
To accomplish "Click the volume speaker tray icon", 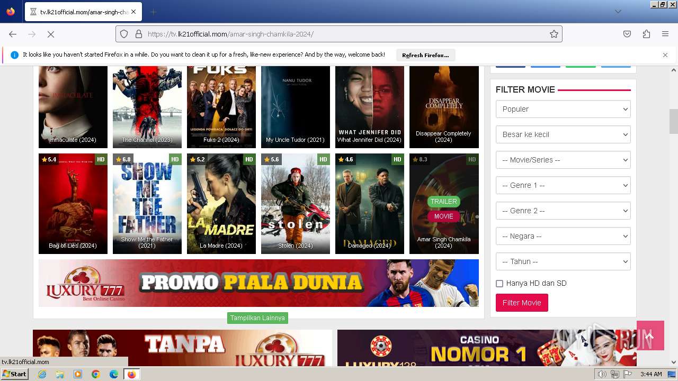I will click(602, 374).
